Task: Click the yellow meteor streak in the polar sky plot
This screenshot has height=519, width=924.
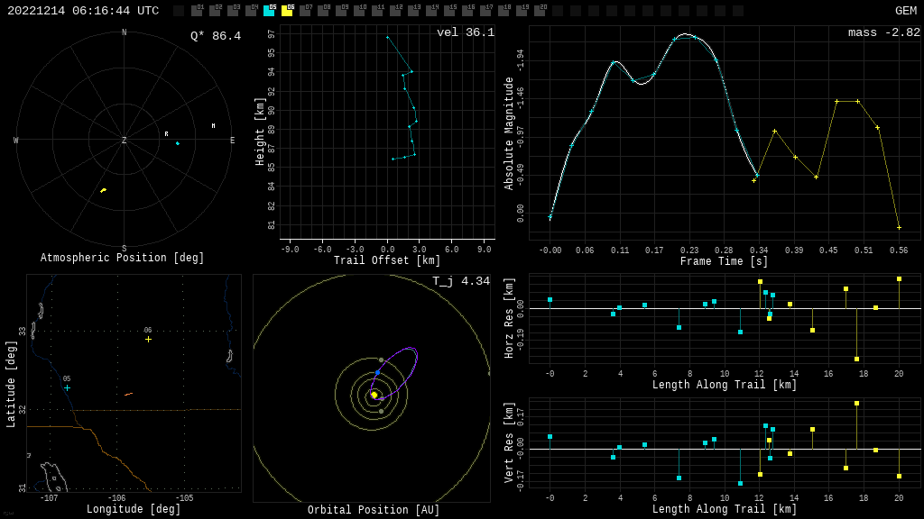Action: click(103, 190)
